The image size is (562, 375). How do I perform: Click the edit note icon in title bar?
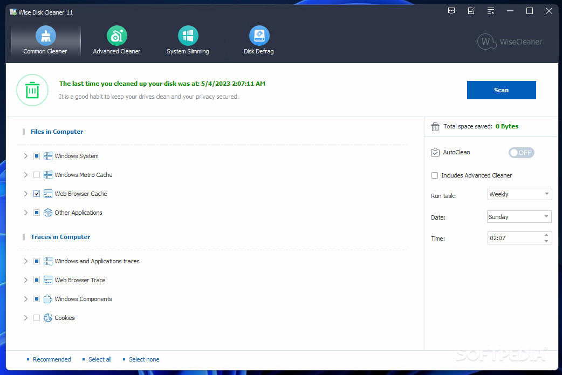(471, 11)
